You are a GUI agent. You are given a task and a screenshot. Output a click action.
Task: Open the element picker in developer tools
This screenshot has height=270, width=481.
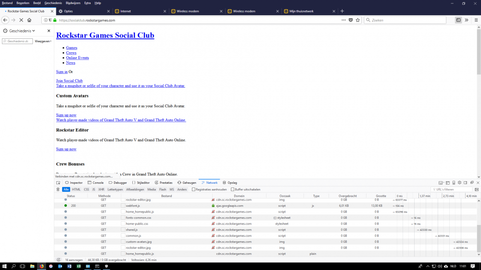[x=58, y=183]
